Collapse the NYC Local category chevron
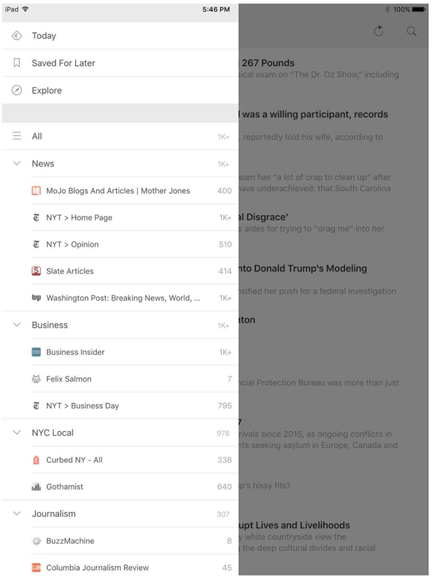Viewport: 434px width, 579px height. pos(17,433)
